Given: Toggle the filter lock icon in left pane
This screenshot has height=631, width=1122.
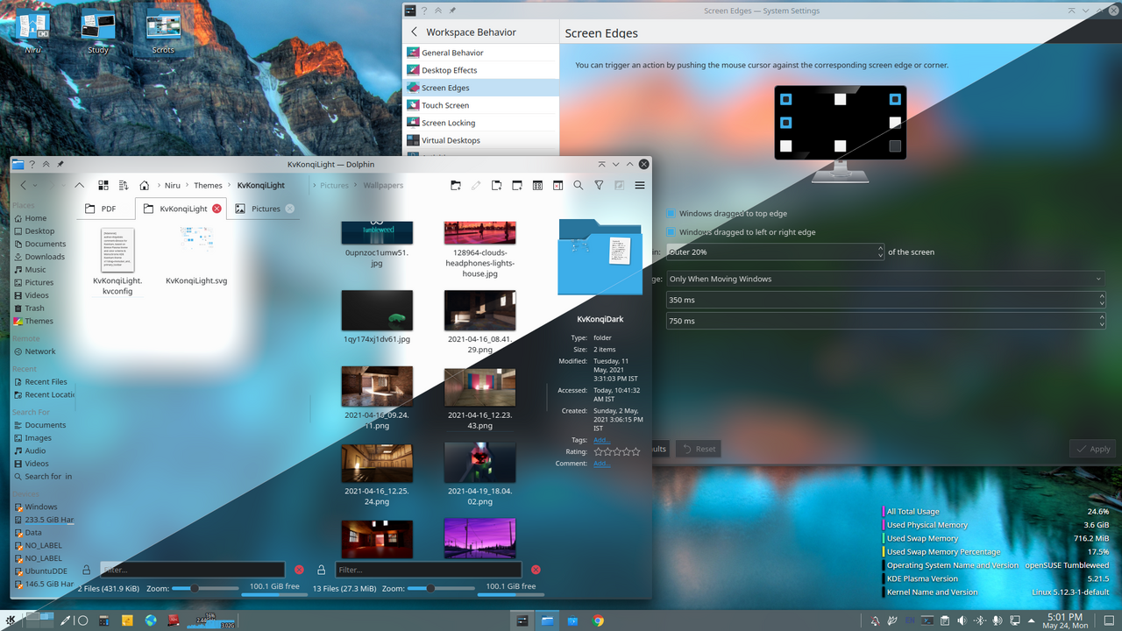Looking at the screenshot, I should pyautogui.click(x=87, y=570).
